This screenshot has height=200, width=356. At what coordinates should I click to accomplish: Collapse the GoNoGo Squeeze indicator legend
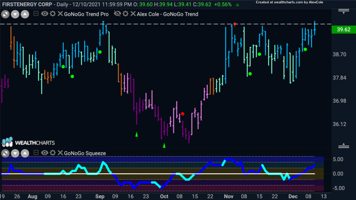coord(36,153)
